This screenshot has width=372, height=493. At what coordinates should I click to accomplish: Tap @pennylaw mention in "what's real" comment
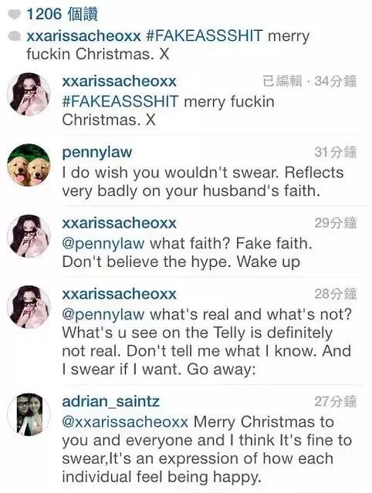pos(103,315)
